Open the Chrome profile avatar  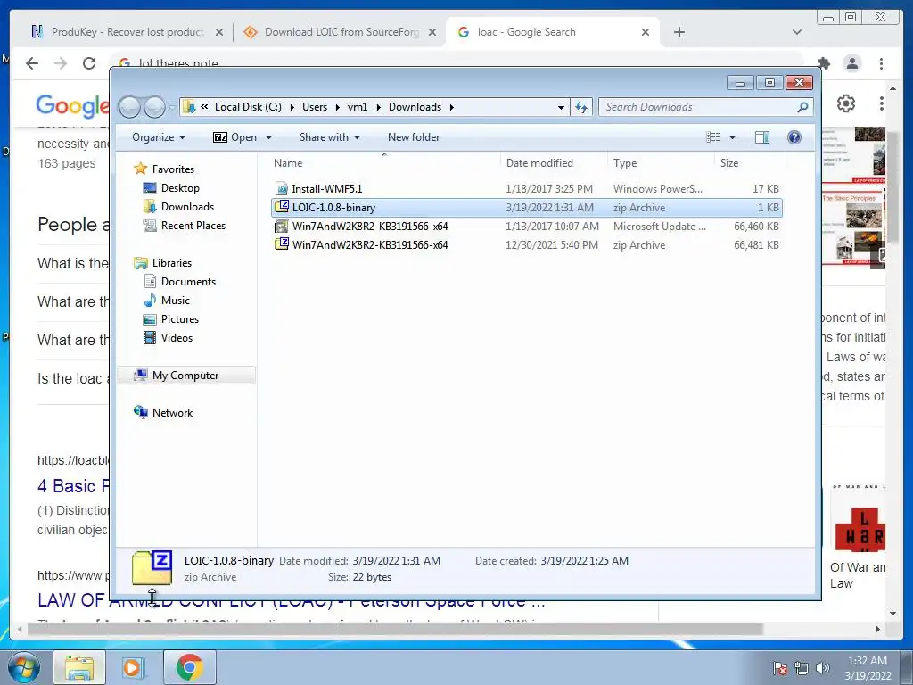[852, 63]
